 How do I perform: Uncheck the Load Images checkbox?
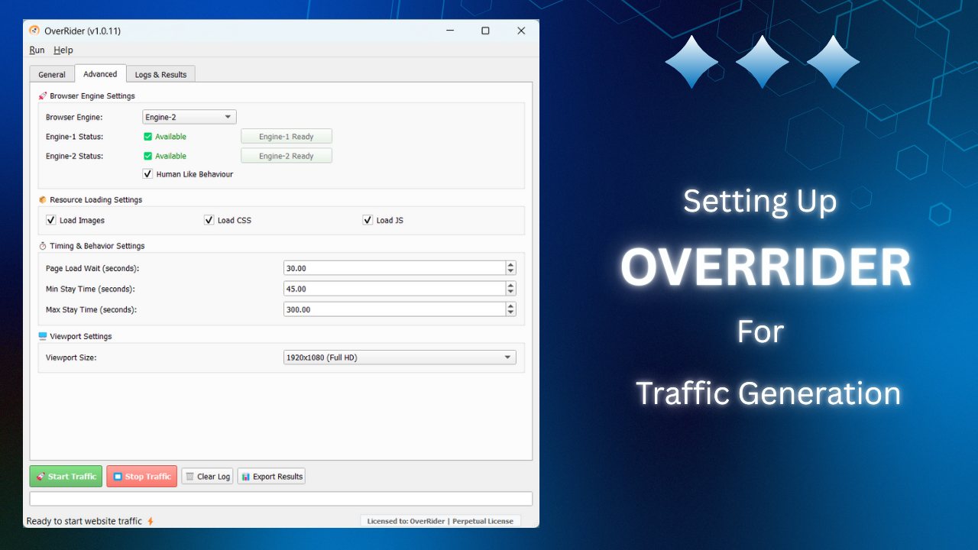coord(51,220)
